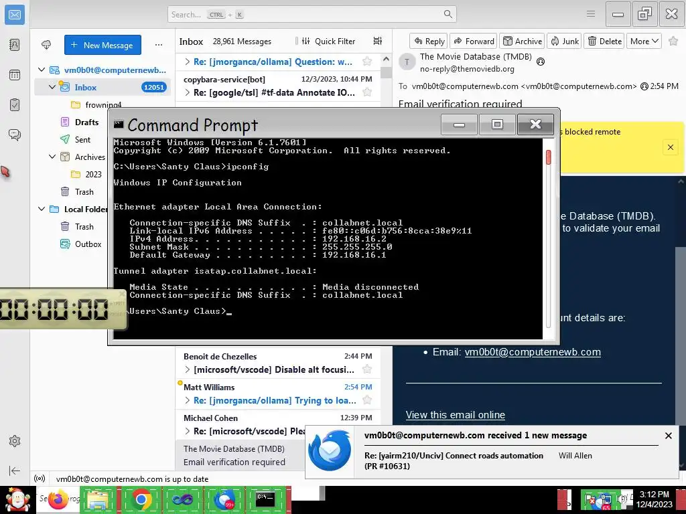The image size is (686, 514).
Task: Mark the message as Junk
Action: click(x=565, y=41)
